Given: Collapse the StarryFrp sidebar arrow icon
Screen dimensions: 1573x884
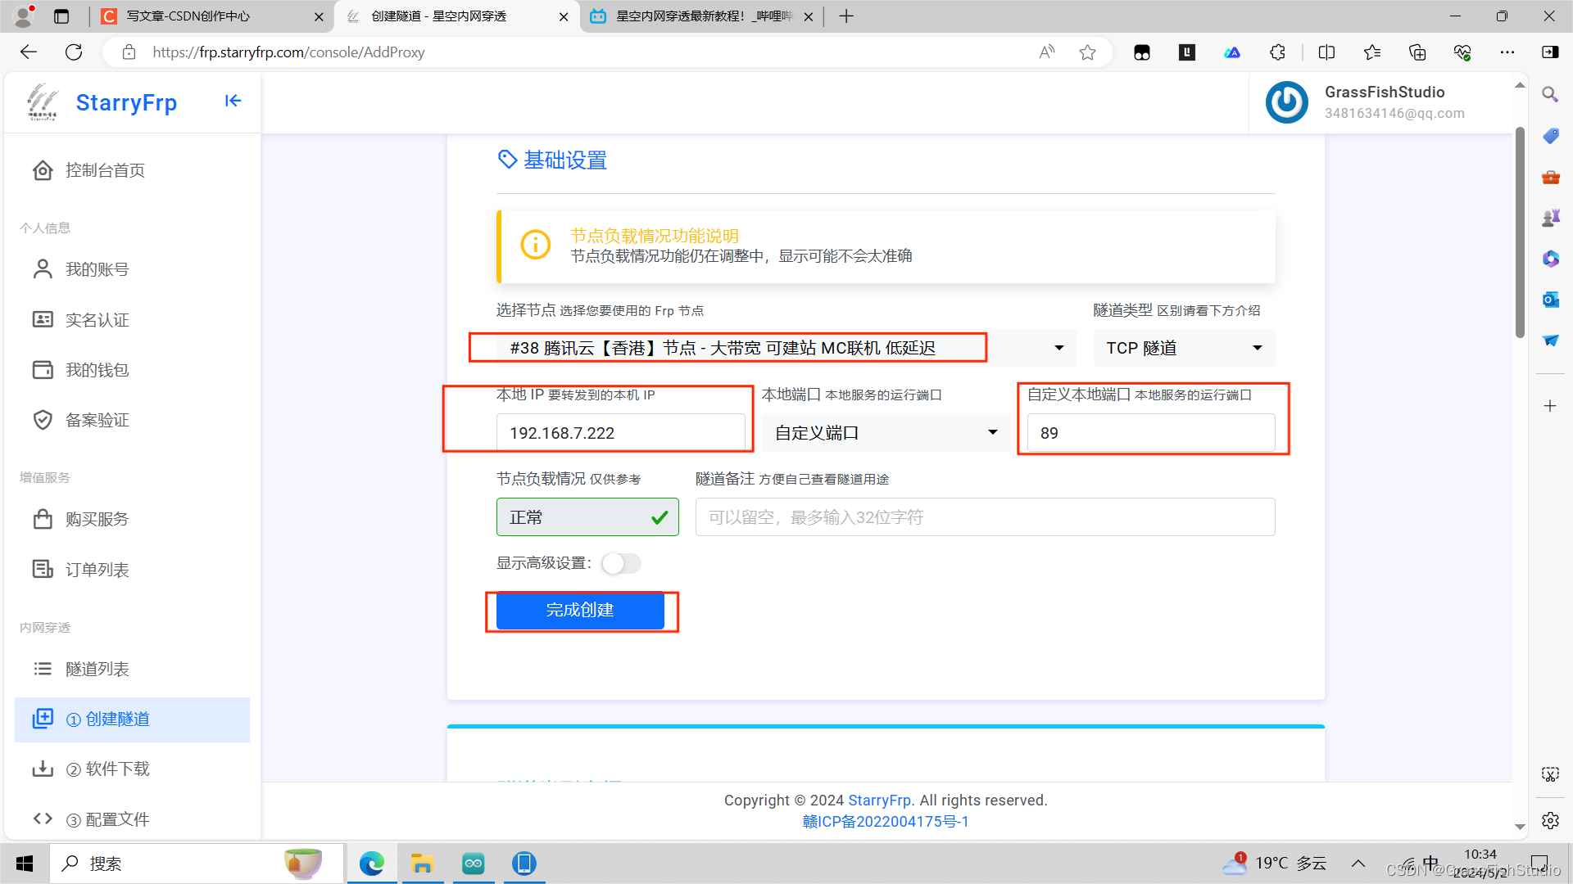Looking at the screenshot, I should tap(233, 101).
